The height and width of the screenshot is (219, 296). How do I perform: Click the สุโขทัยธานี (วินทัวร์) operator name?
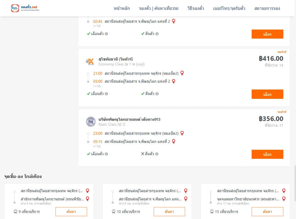click(x=116, y=59)
